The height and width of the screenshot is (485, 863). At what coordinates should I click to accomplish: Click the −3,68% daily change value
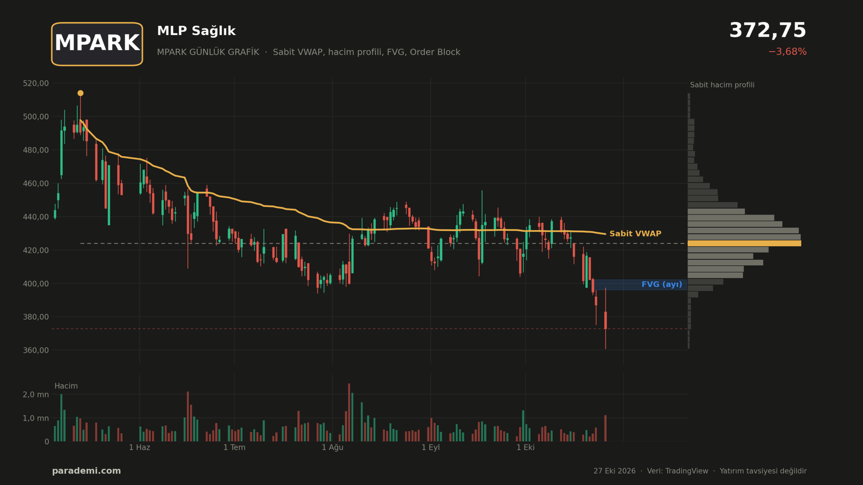787,52
